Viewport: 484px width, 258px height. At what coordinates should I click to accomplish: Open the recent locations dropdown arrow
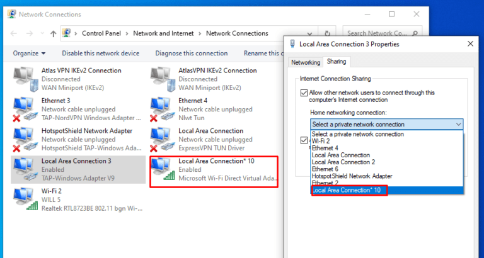pyautogui.click(x=42, y=33)
